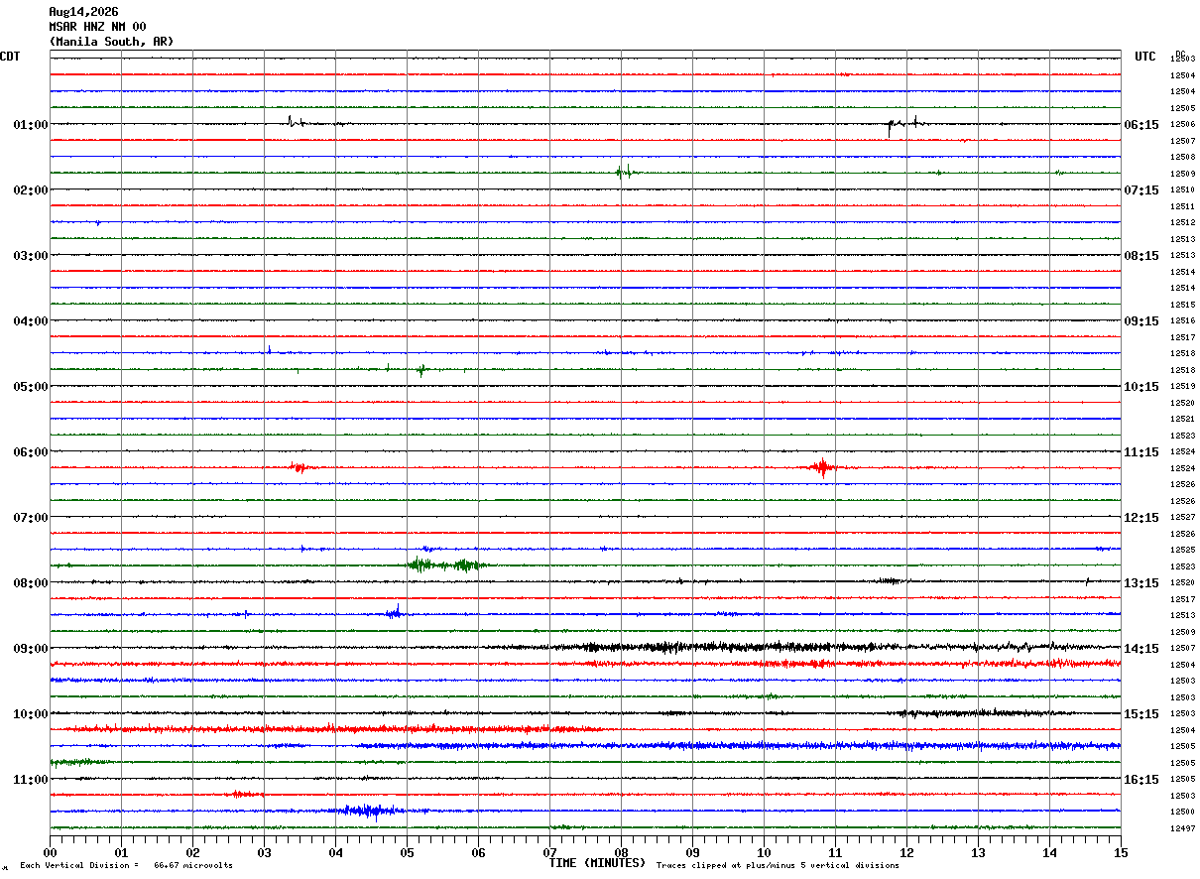Click the (Manila South, AR) location text

tap(111, 42)
